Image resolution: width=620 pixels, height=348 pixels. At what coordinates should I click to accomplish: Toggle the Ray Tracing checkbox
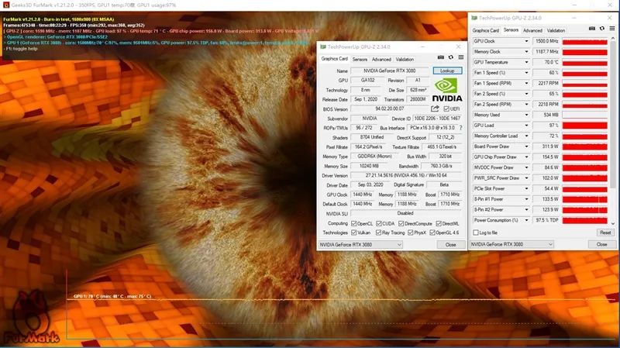[x=378, y=233]
